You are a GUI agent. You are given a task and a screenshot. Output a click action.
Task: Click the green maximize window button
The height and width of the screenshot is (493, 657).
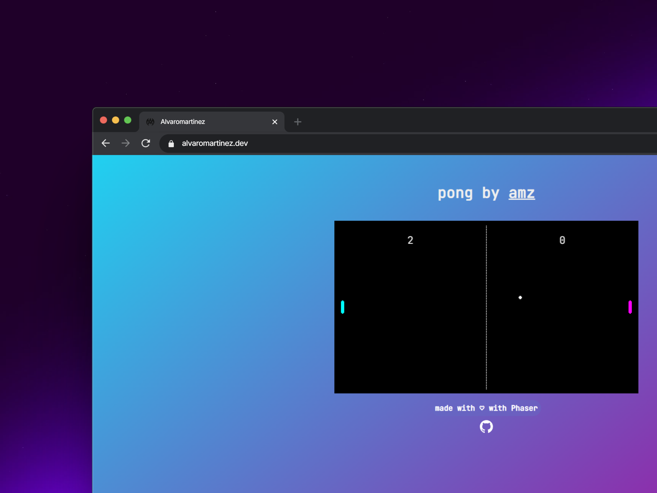coord(128,120)
